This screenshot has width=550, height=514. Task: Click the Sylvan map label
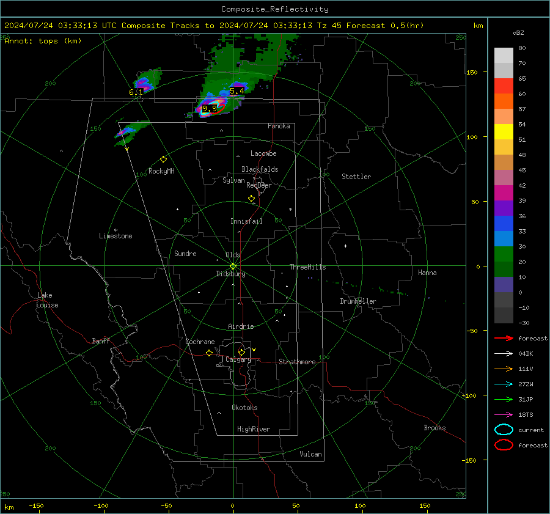tap(233, 180)
